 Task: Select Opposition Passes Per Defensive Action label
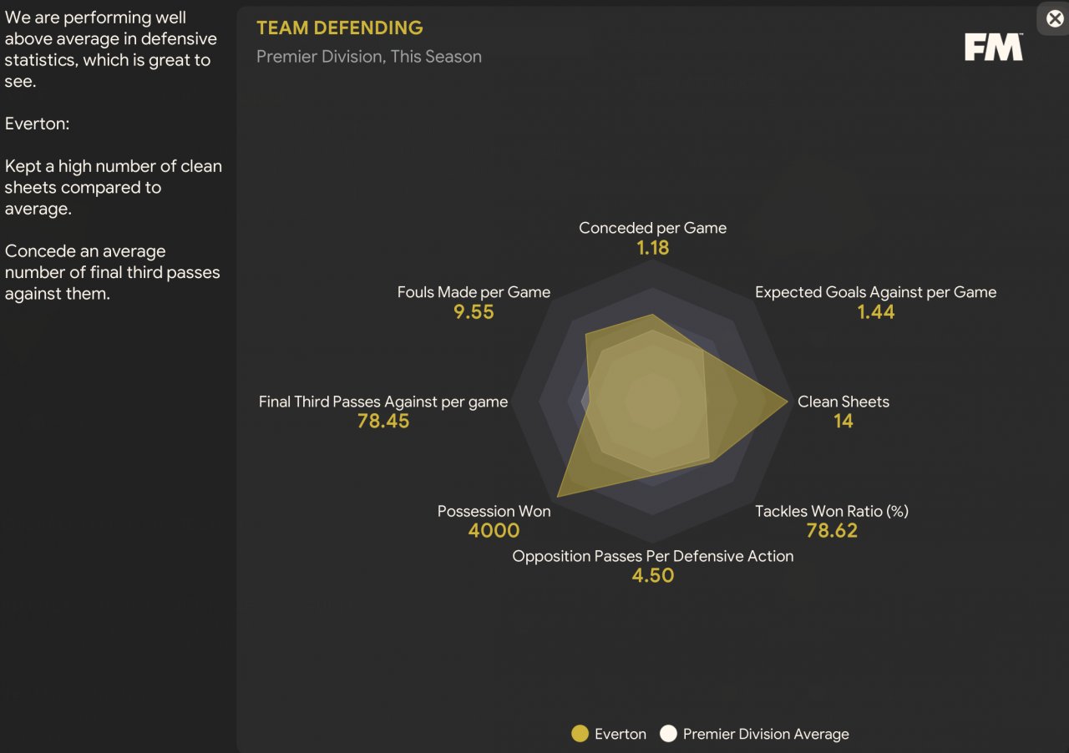(x=652, y=556)
